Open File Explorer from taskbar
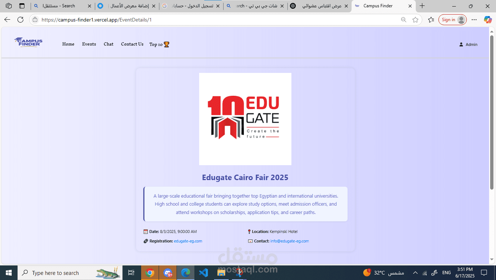The height and width of the screenshot is (280, 496). 221,273
